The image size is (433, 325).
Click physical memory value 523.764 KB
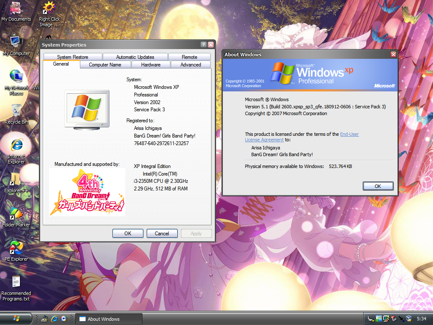[x=340, y=166]
